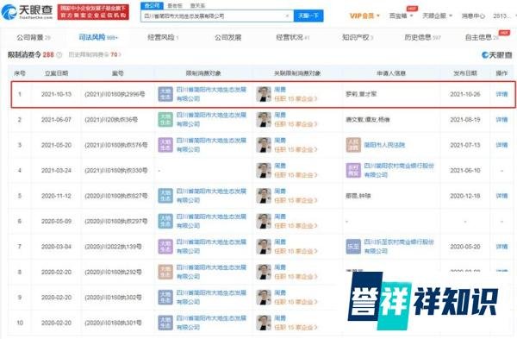Click 详情 for the row dated 2020-11-12
Viewport: 517px width, 339px height.
(x=501, y=196)
